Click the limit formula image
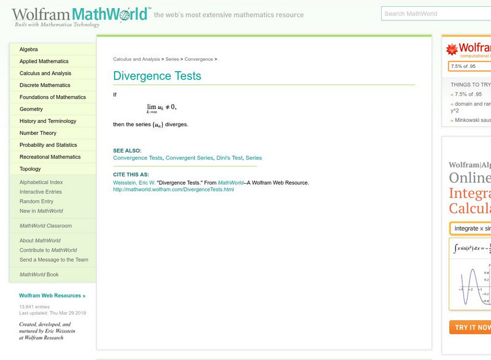The image size is (491, 360). pos(161,108)
